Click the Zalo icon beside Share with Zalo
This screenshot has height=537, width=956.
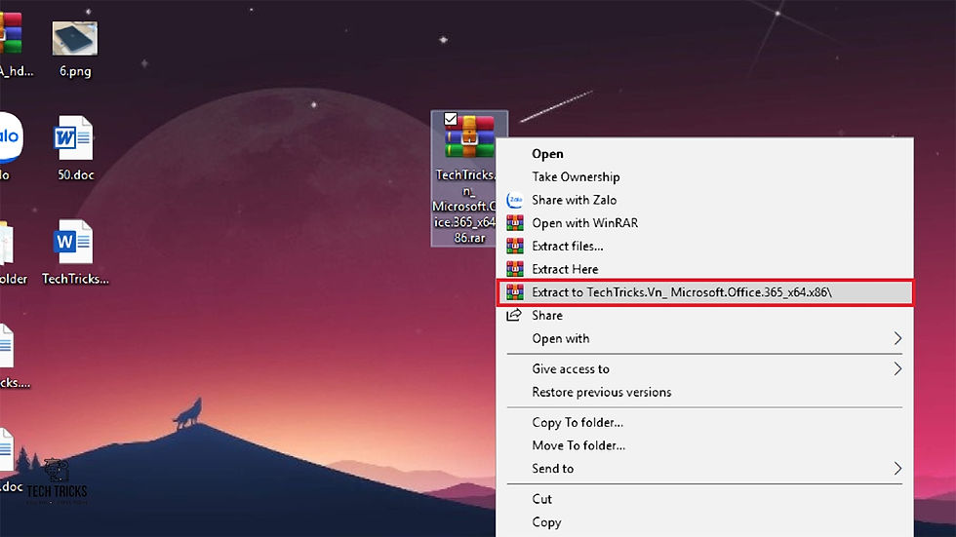(515, 200)
